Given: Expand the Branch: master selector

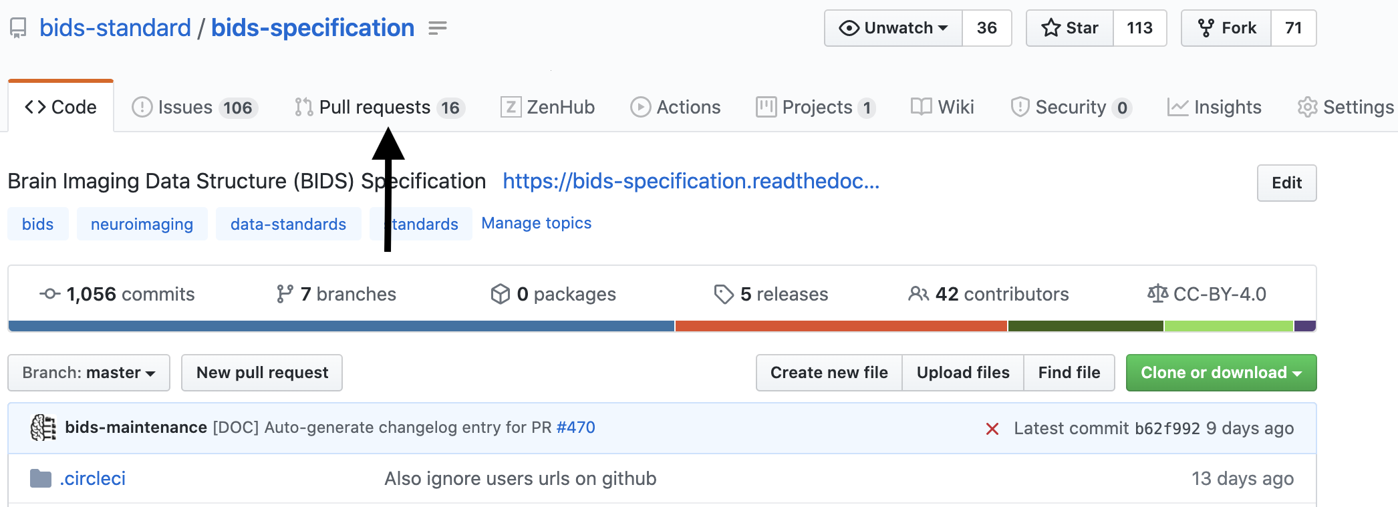Looking at the screenshot, I should (89, 373).
